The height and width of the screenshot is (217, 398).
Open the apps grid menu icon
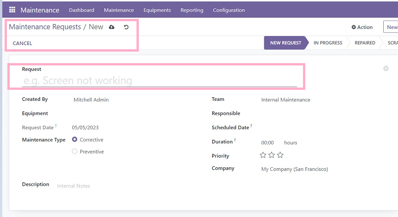(x=12, y=10)
